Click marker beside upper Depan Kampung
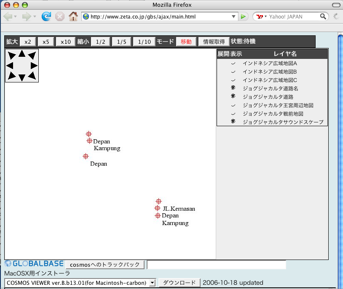343x289 pixels. [89, 141]
